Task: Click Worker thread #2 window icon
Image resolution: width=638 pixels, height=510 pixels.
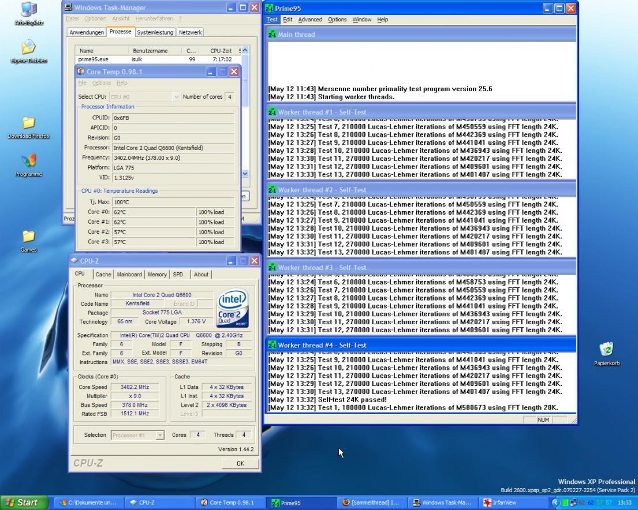Action: pos(272,190)
